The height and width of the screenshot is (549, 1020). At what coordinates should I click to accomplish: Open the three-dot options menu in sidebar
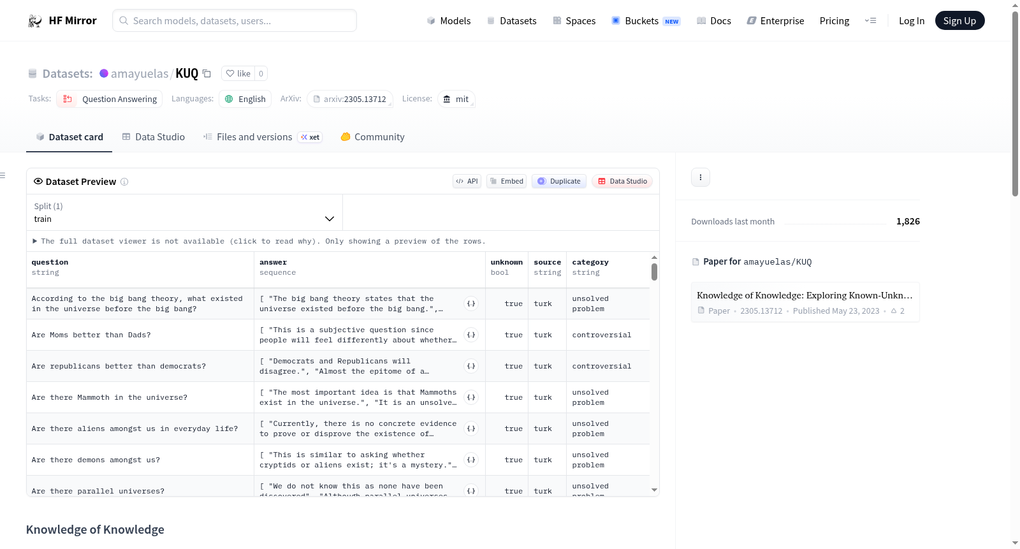[701, 177]
